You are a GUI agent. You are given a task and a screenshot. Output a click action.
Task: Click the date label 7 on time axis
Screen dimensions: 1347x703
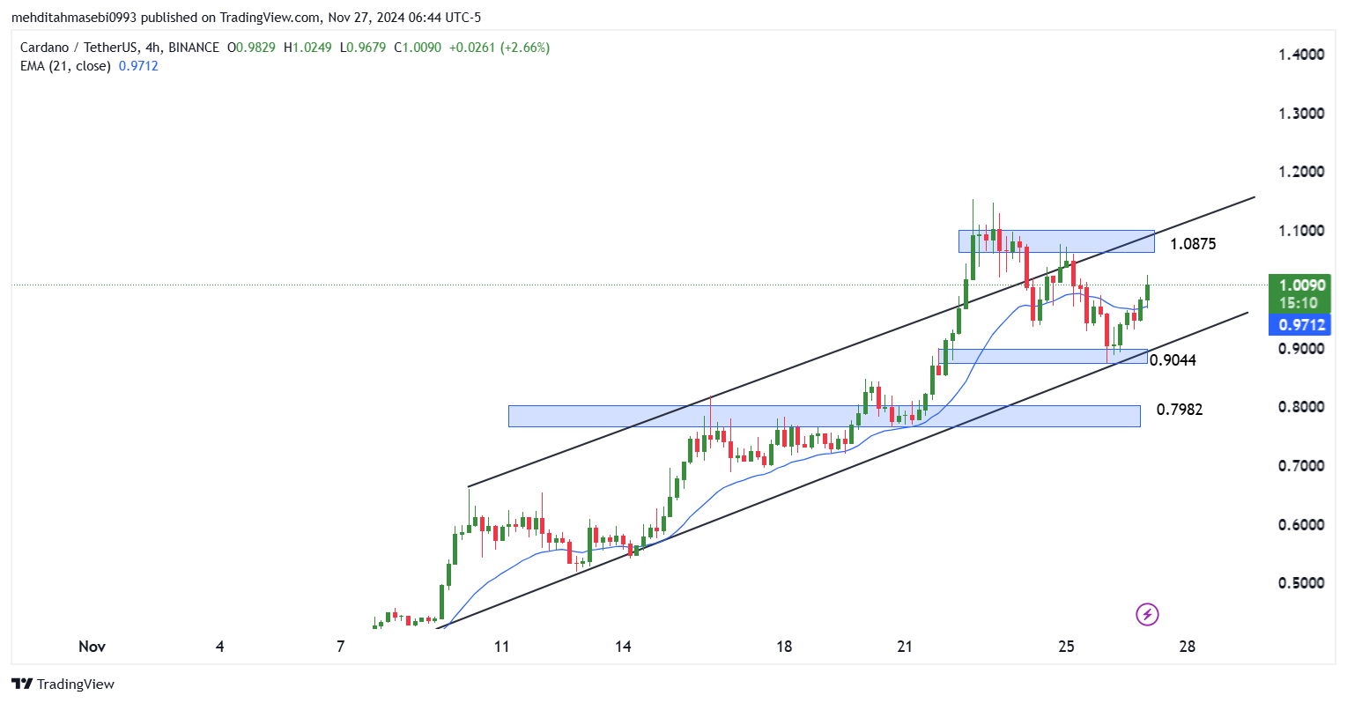pos(341,647)
